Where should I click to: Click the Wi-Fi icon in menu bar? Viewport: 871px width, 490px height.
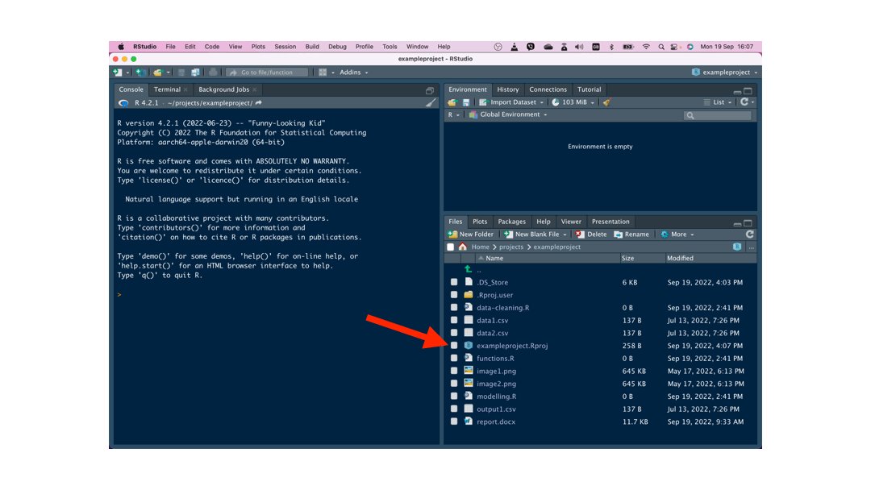coord(646,47)
